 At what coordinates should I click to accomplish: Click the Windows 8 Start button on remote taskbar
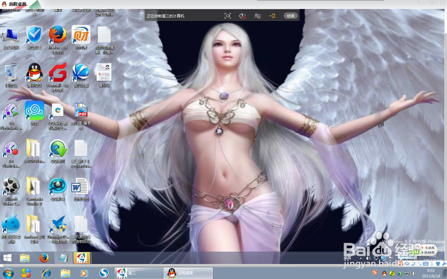[x=7, y=258]
